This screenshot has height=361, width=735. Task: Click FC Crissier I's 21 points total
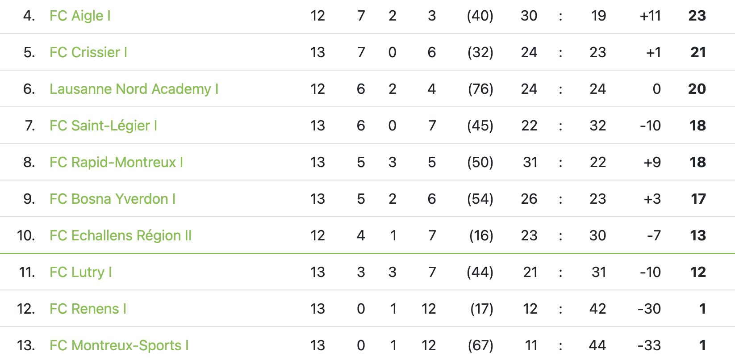point(698,53)
